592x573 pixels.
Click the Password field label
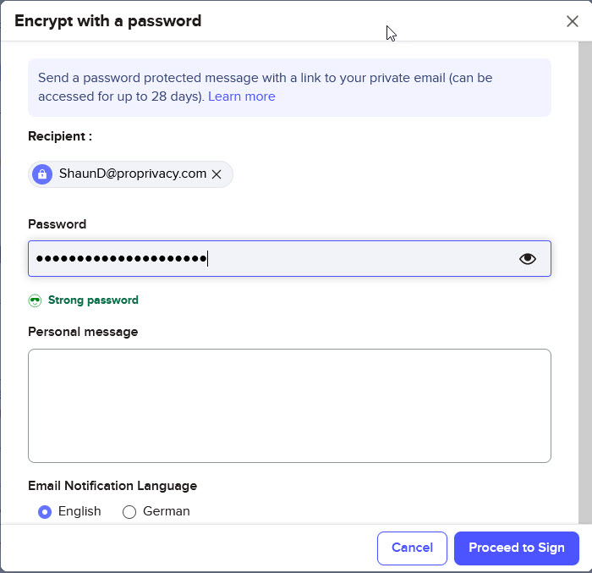[x=57, y=224]
